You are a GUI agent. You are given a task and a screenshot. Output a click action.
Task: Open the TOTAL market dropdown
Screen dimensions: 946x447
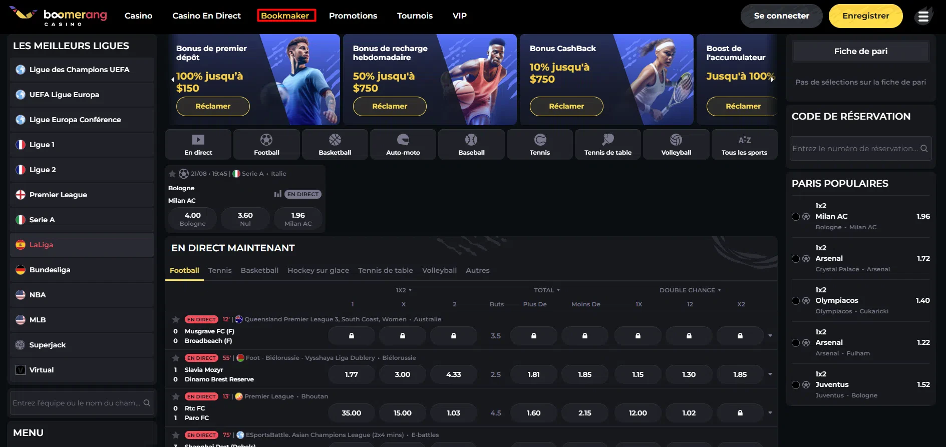click(547, 290)
